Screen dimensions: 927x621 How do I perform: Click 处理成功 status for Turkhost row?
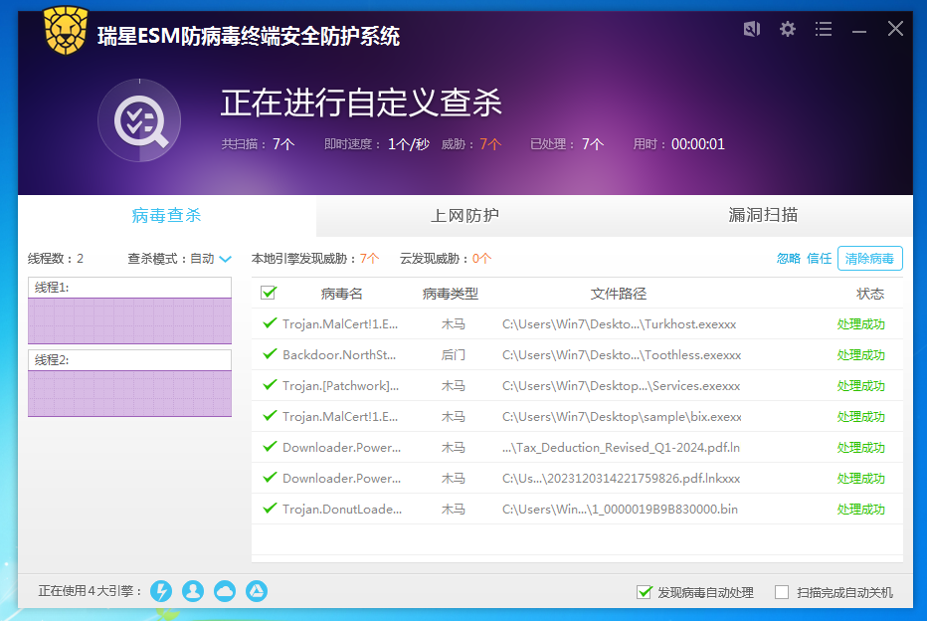(860, 324)
